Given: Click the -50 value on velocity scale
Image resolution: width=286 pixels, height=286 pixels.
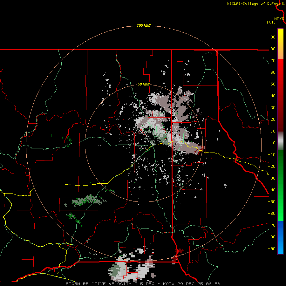Looking at the screenshot, I should click(x=272, y=202).
